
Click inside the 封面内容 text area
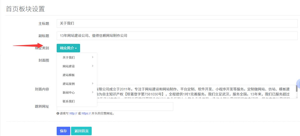pyautogui.click(x=196, y=92)
